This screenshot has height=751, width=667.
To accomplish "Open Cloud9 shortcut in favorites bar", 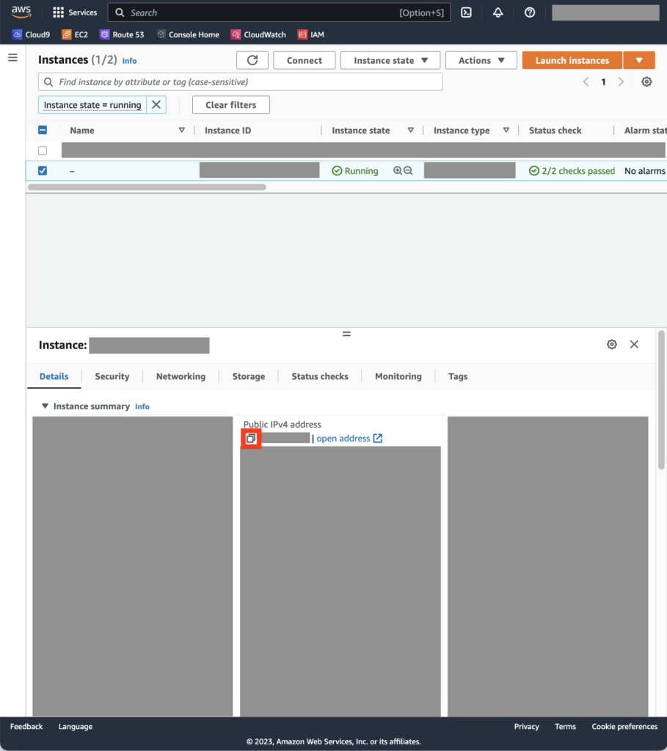I will [31, 34].
